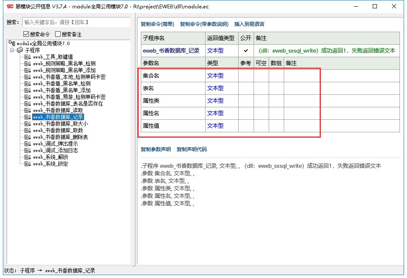
Task: Click 复制命令(简单) link
Action: [157, 24]
